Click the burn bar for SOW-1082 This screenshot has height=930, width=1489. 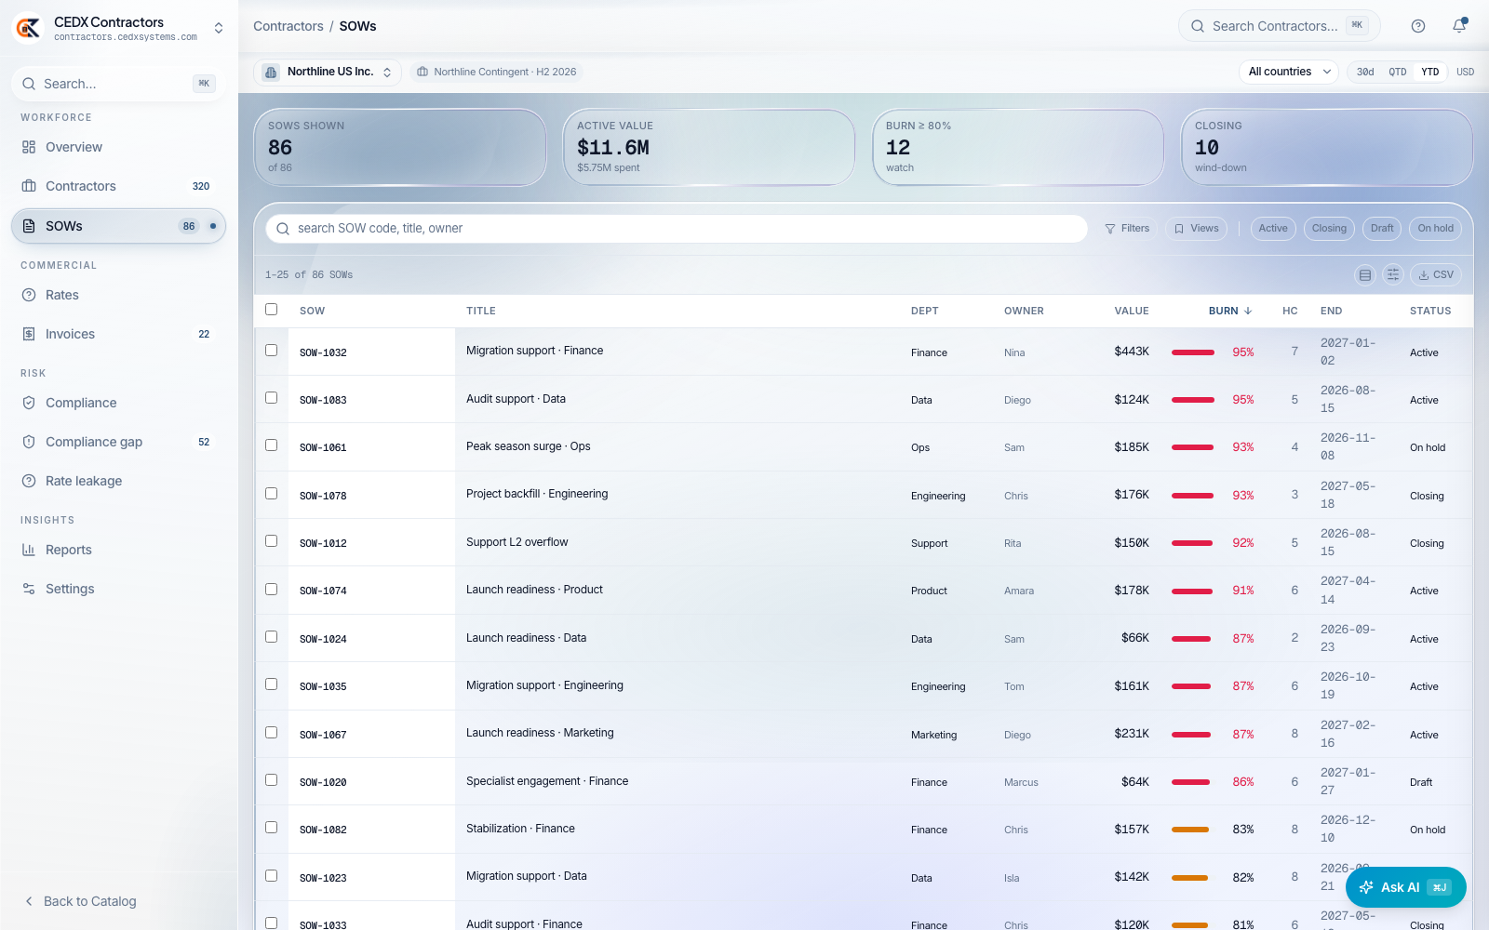click(1193, 830)
